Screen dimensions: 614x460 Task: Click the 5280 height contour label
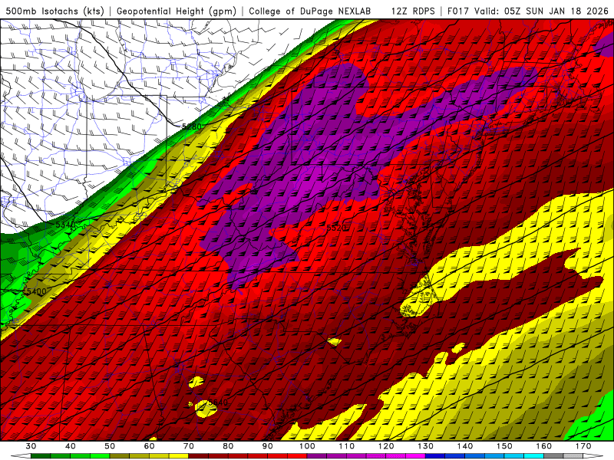(x=192, y=127)
